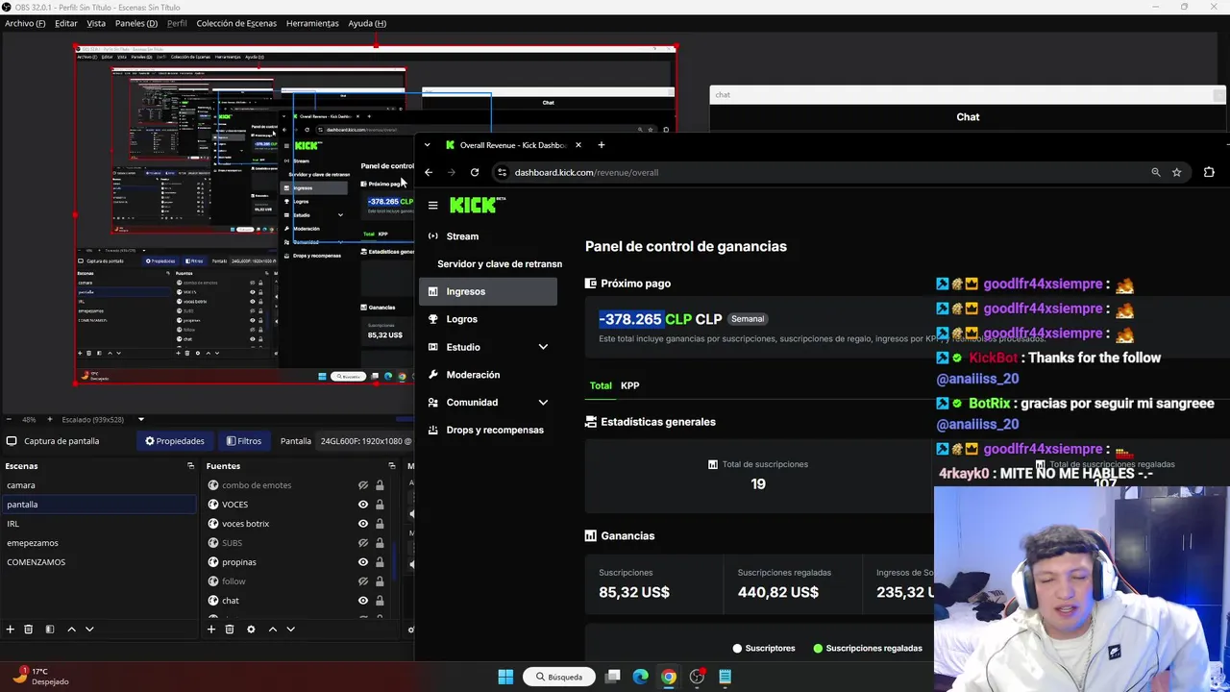Add a new source with plus

point(211,630)
